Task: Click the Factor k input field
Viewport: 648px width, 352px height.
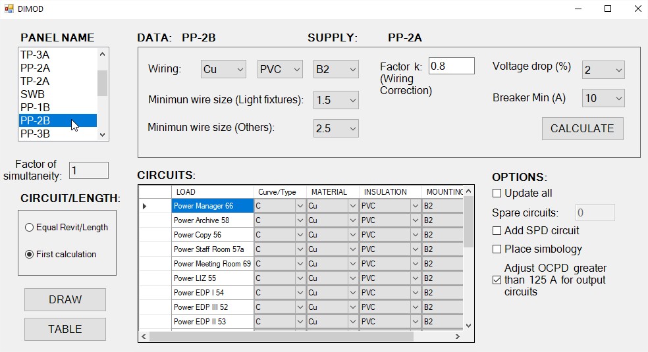Action: click(x=451, y=66)
